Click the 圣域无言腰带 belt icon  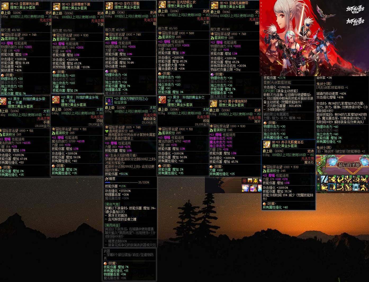pyautogui.click(x=215, y=5)
